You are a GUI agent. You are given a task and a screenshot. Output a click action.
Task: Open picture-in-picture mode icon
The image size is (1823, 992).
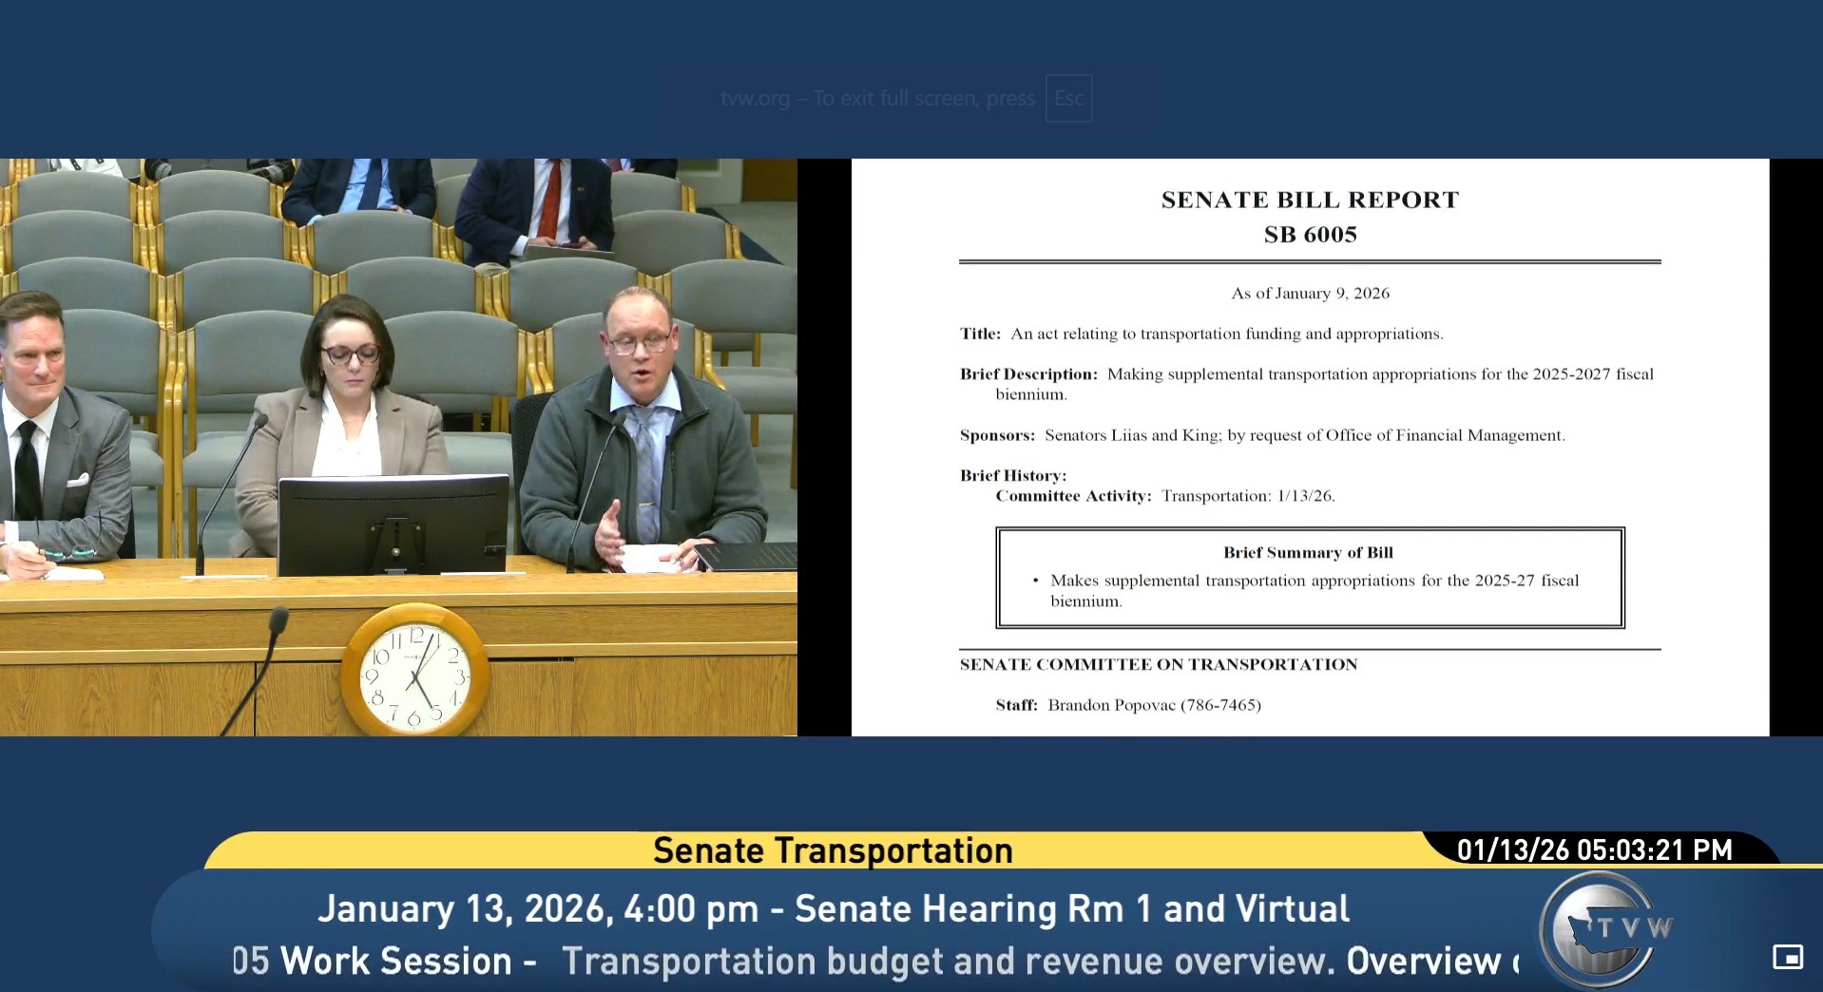1787,957
